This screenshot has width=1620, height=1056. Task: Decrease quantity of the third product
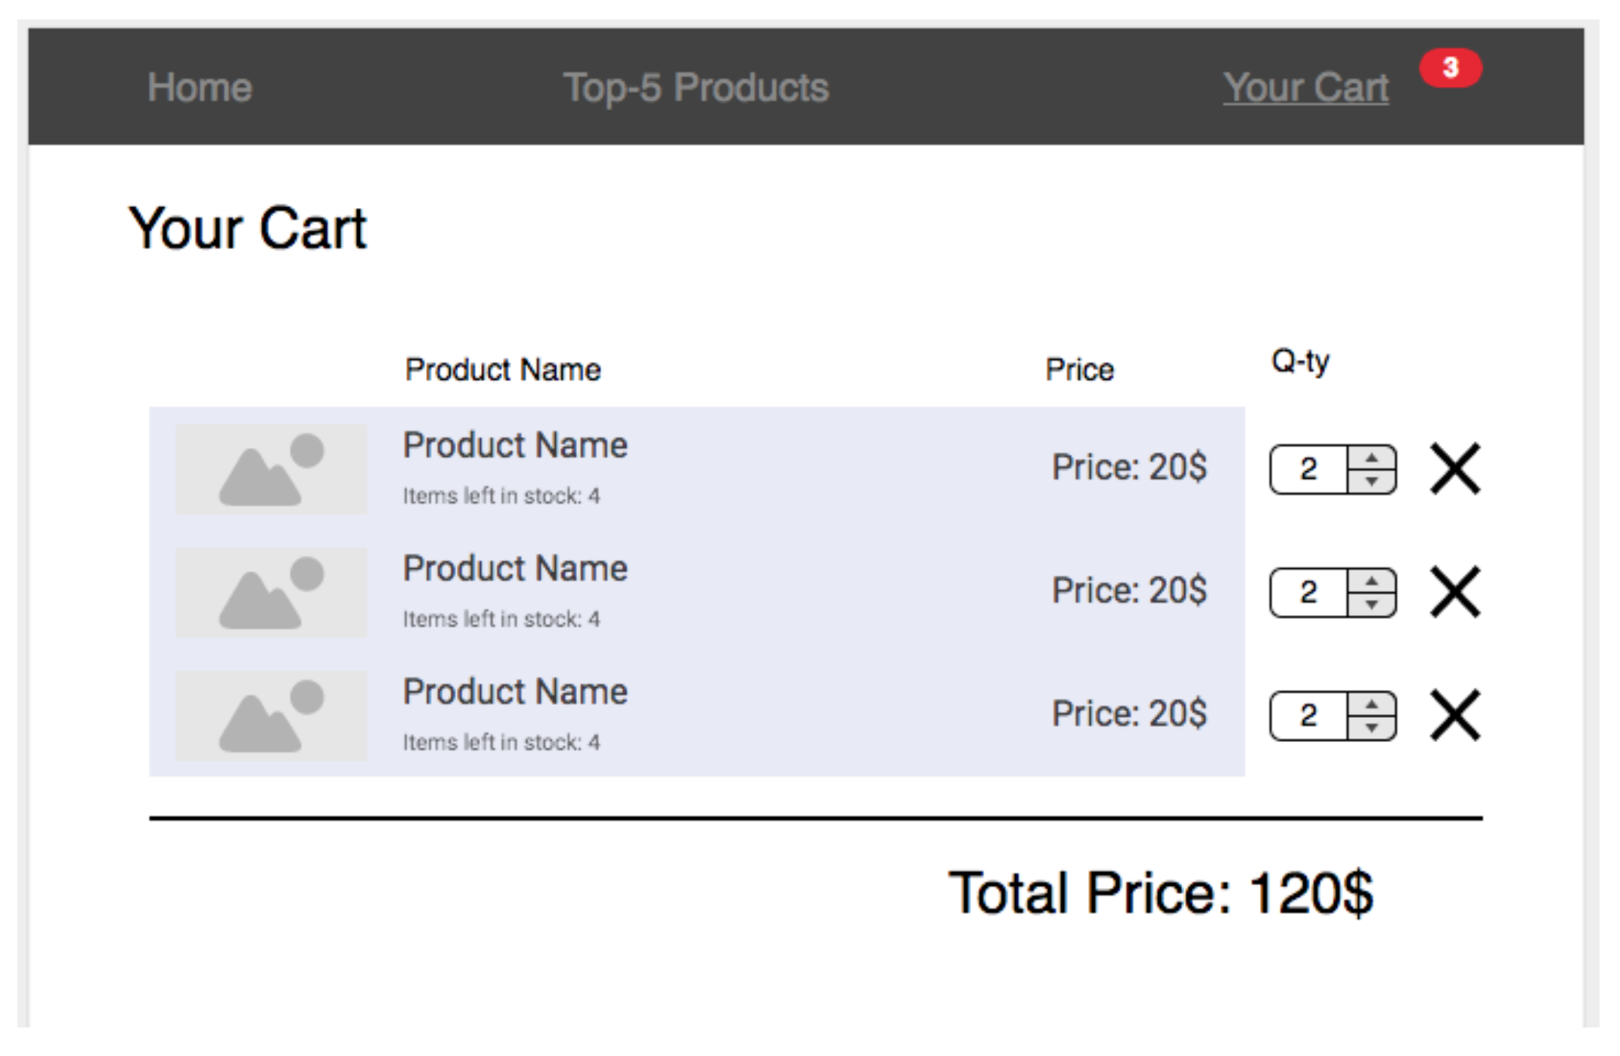point(1371,728)
